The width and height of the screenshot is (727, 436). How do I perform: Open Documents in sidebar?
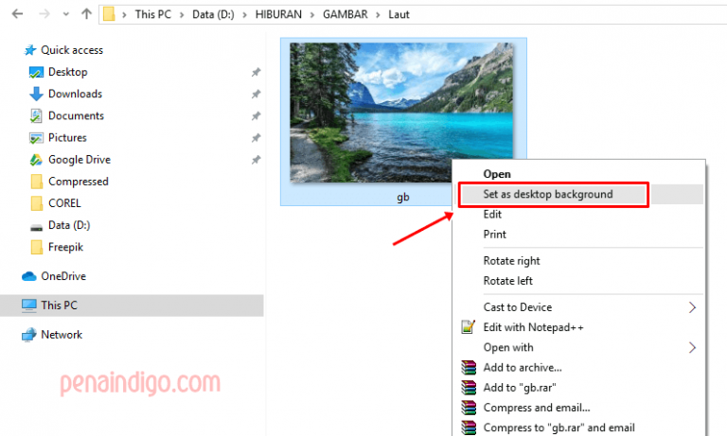tap(76, 115)
